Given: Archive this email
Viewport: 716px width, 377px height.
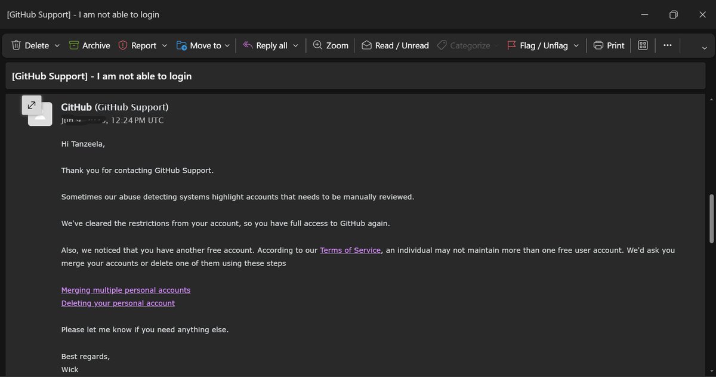Looking at the screenshot, I should [x=89, y=45].
